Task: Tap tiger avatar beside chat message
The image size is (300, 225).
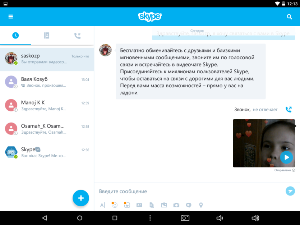Action: [105, 50]
